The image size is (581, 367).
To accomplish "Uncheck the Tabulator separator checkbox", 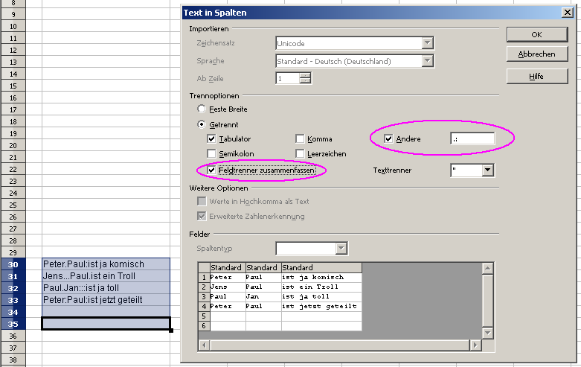I will click(212, 139).
